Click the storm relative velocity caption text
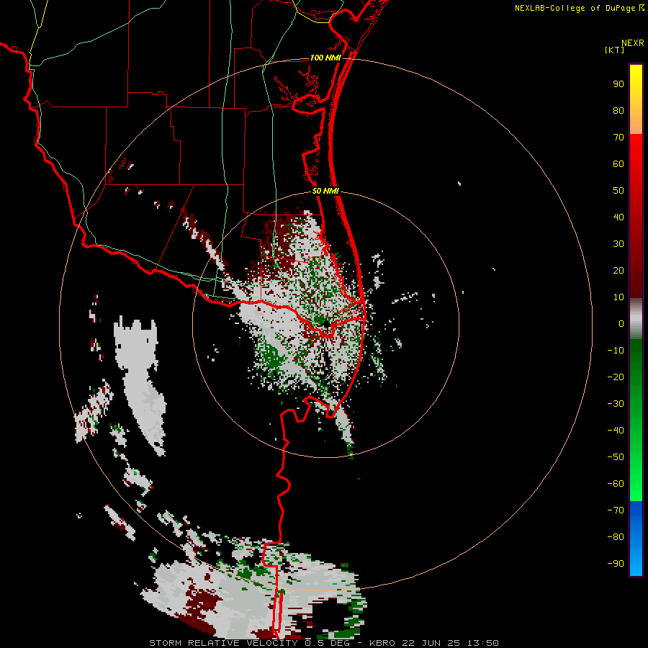This screenshot has width=648, height=648. [324, 643]
